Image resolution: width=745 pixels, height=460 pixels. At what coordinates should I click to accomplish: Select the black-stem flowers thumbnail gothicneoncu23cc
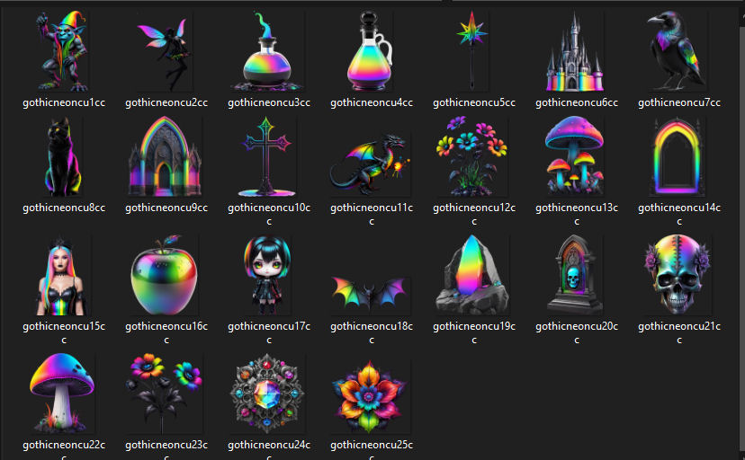pyautogui.click(x=165, y=394)
